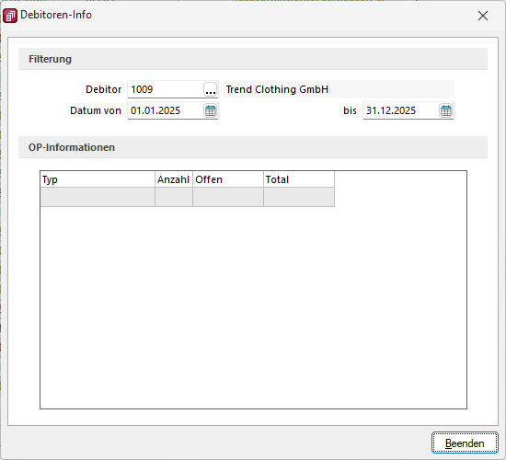Open the calendar picker for Datum von

coord(211,110)
